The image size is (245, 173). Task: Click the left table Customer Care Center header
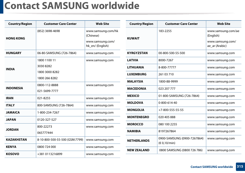coord(60,24)
